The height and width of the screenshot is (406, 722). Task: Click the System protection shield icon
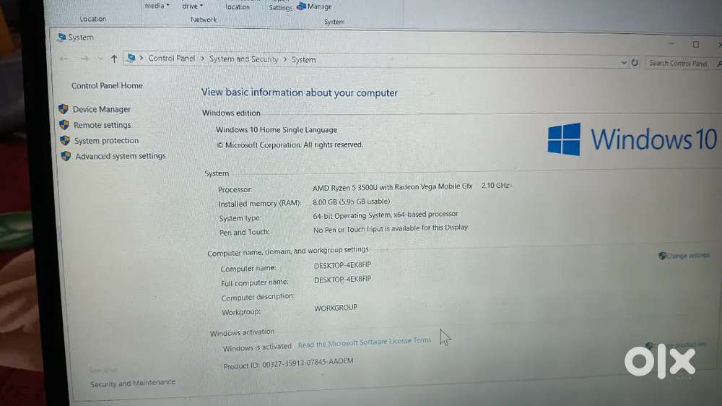point(64,141)
